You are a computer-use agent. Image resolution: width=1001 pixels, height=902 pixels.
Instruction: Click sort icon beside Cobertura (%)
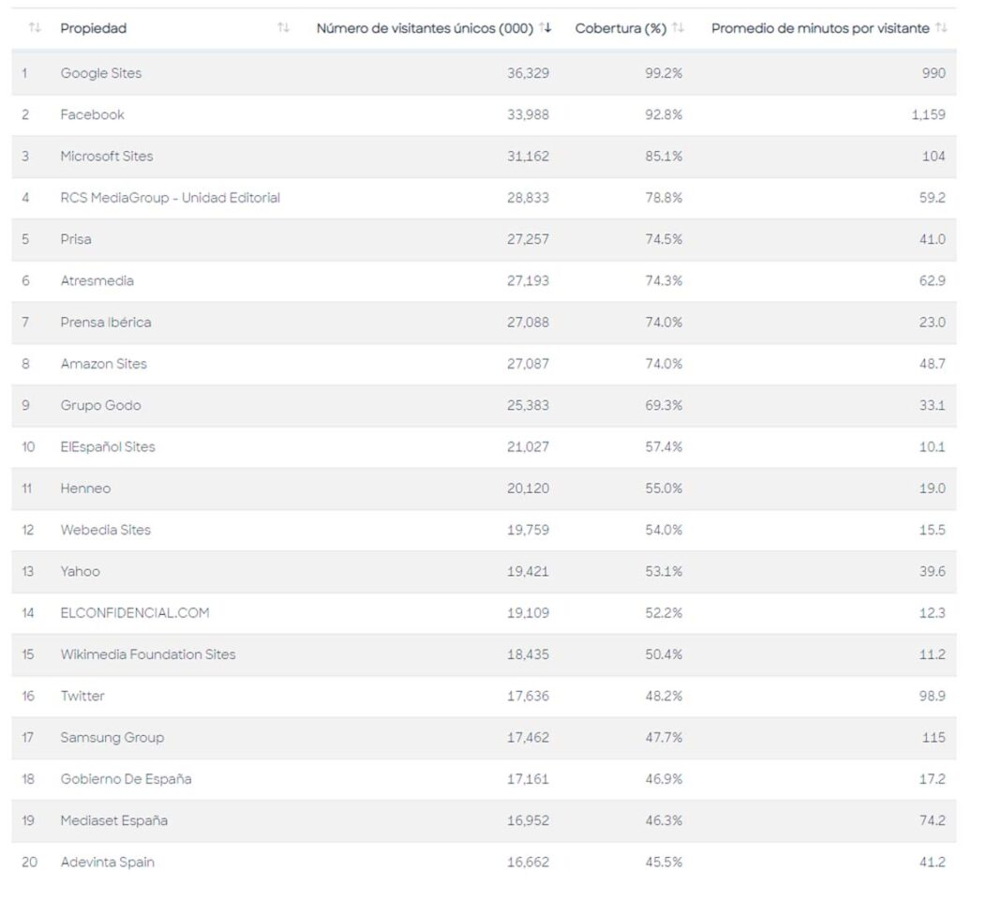pos(679,28)
